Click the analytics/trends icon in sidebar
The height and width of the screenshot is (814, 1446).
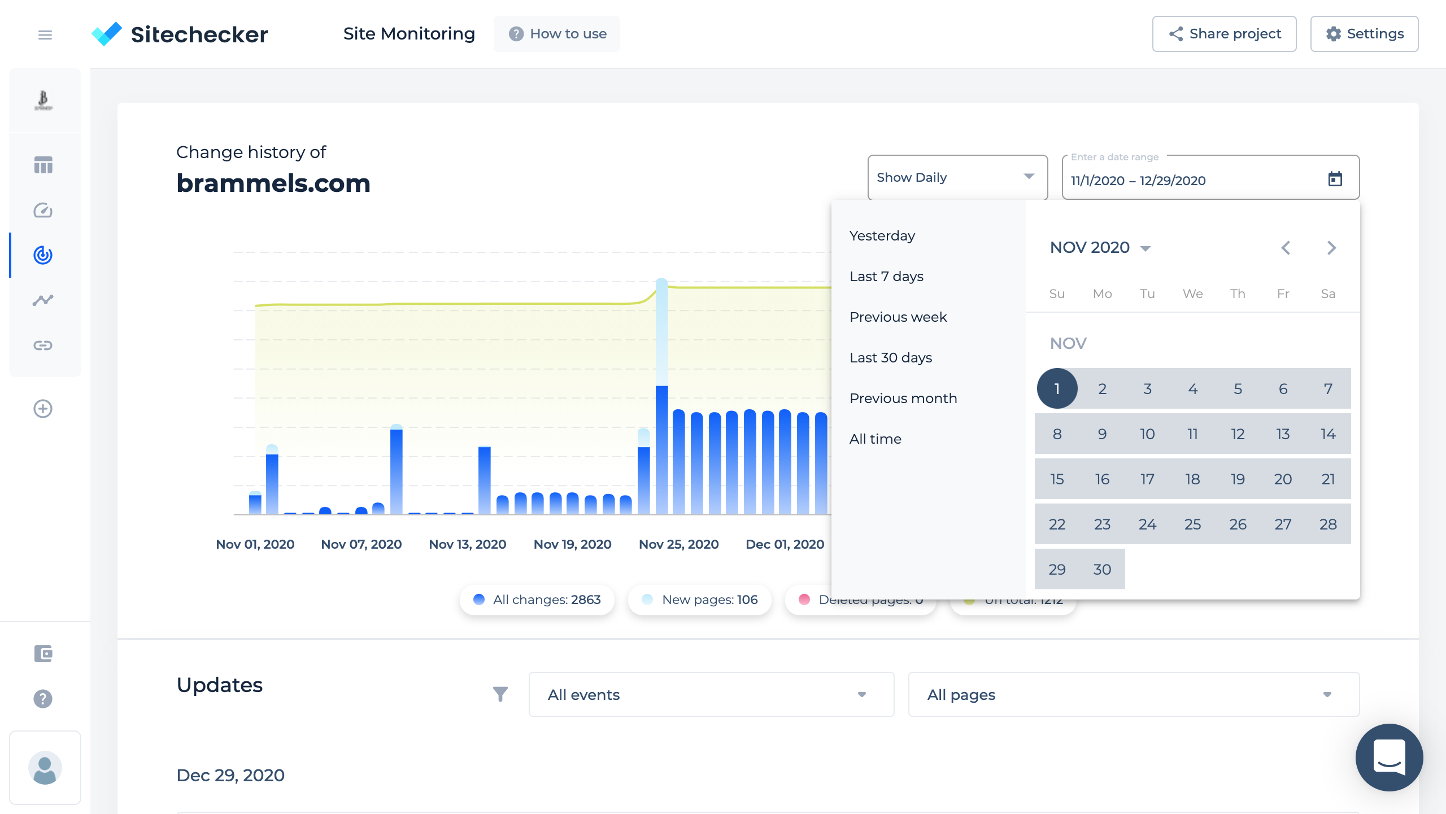[43, 300]
